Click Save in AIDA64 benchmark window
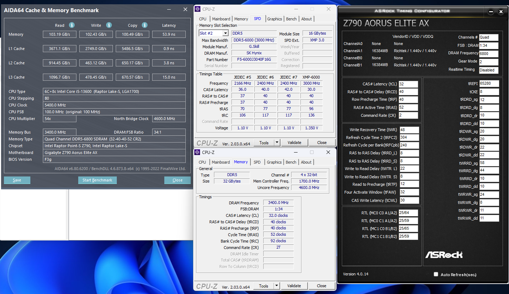Screen dimensions: 509x294 17,180
